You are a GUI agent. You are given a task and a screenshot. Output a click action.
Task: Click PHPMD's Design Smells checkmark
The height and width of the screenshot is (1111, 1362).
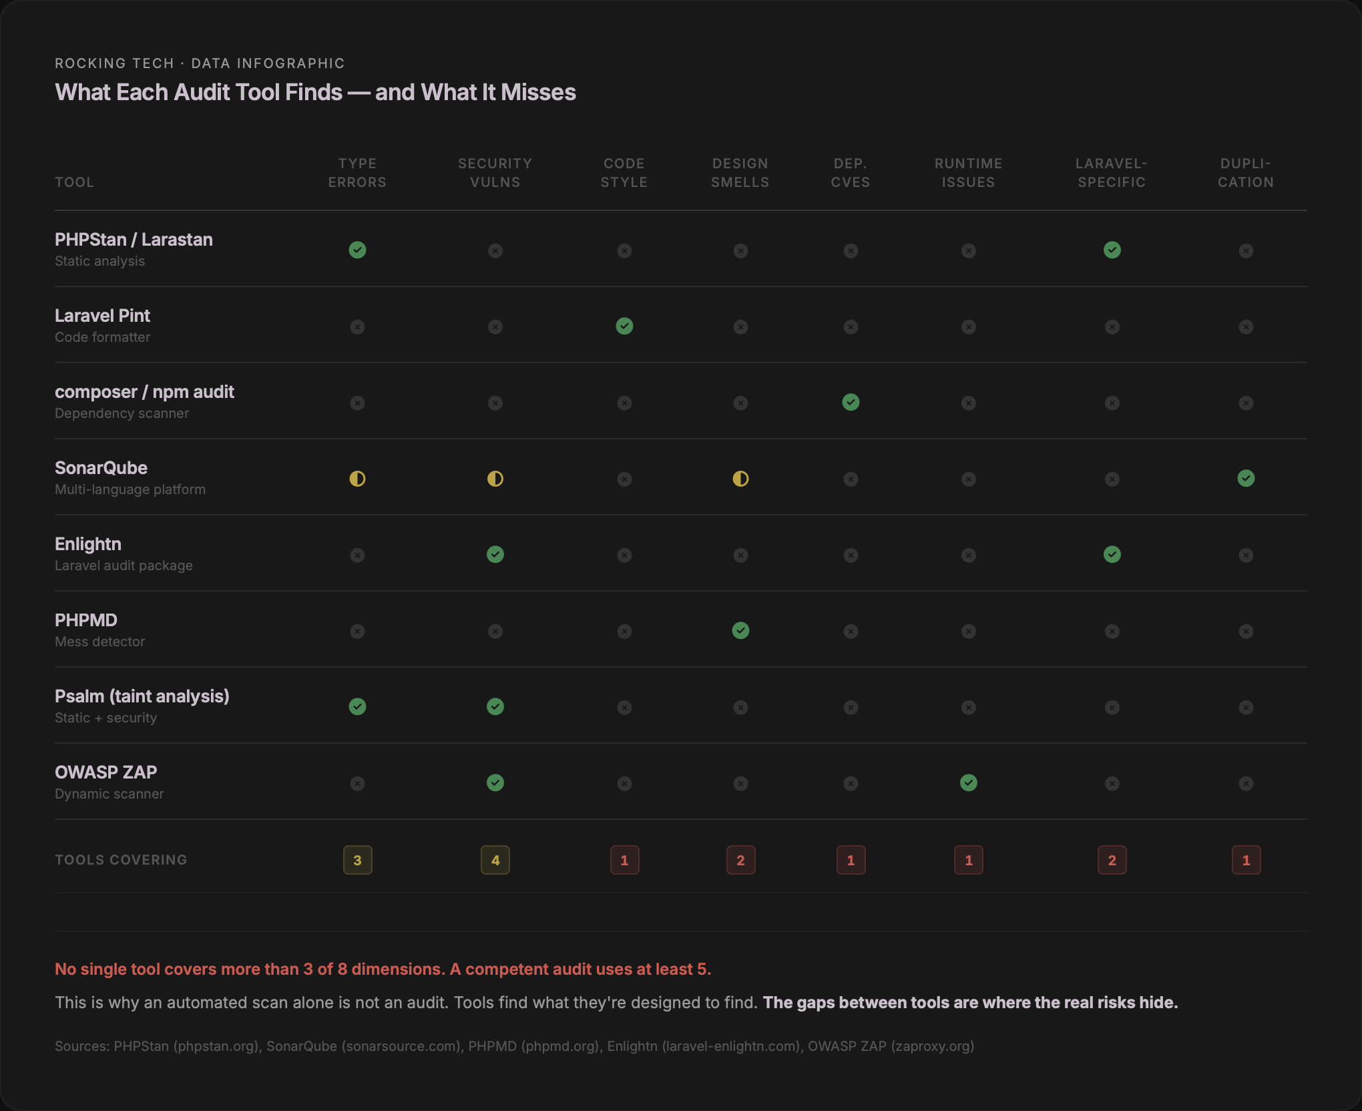[x=740, y=630]
